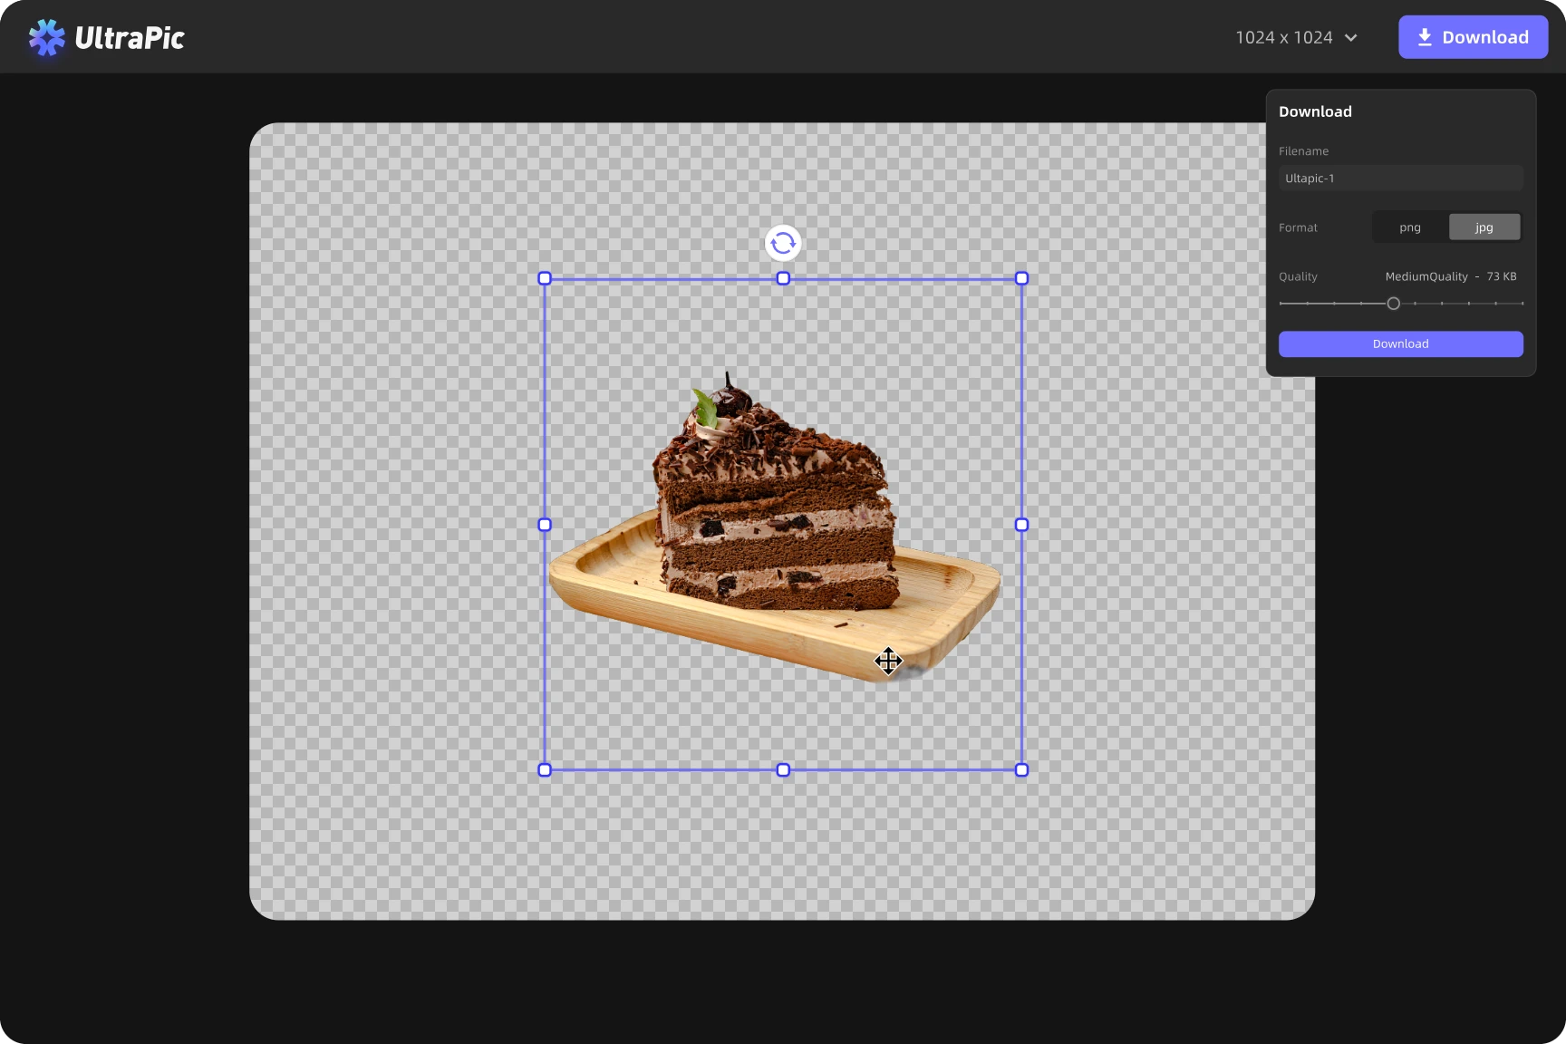This screenshot has height=1044, width=1566.
Task: Click the top-center resize handle
Action: 783,278
